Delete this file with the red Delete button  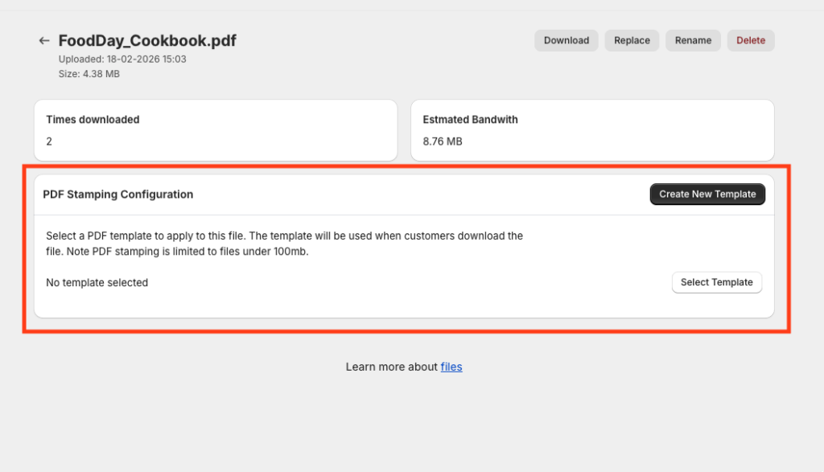click(751, 40)
